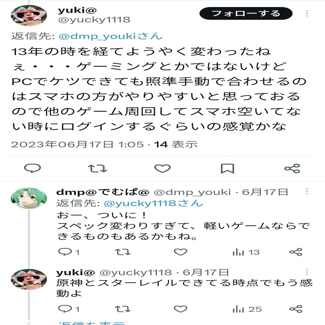Bookmark the main yuki@ tweet
325x325 pixels.
(227, 169)
